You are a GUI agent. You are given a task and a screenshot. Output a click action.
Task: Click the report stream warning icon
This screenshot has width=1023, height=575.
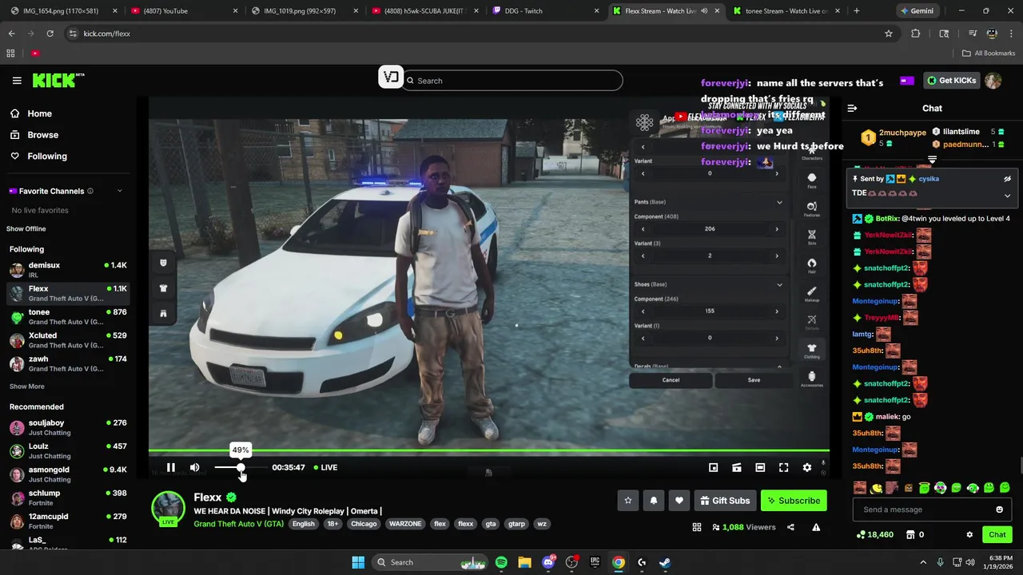(816, 527)
